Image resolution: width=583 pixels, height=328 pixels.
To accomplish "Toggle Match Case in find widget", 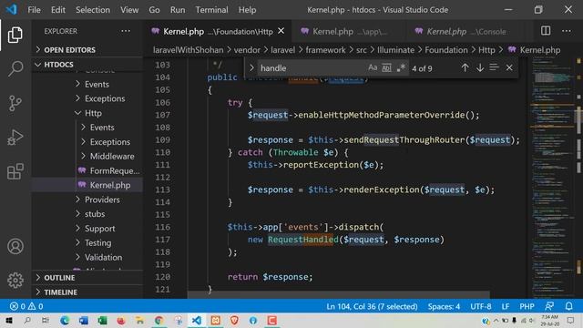I will (x=373, y=67).
